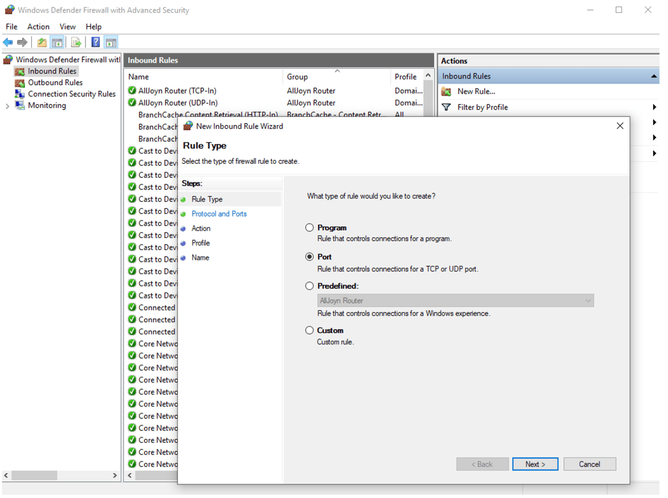Go to the Protocol and Ports step
This screenshot has width=668, height=498.
coord(219,214)
